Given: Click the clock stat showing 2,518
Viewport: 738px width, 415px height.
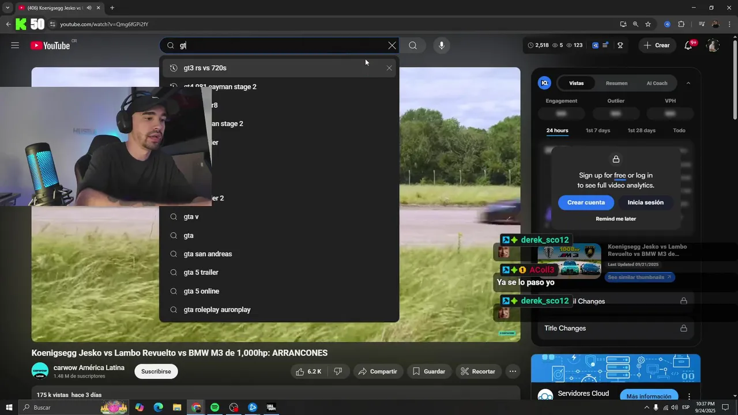Looking at the screenshot, I should [539, 46].
